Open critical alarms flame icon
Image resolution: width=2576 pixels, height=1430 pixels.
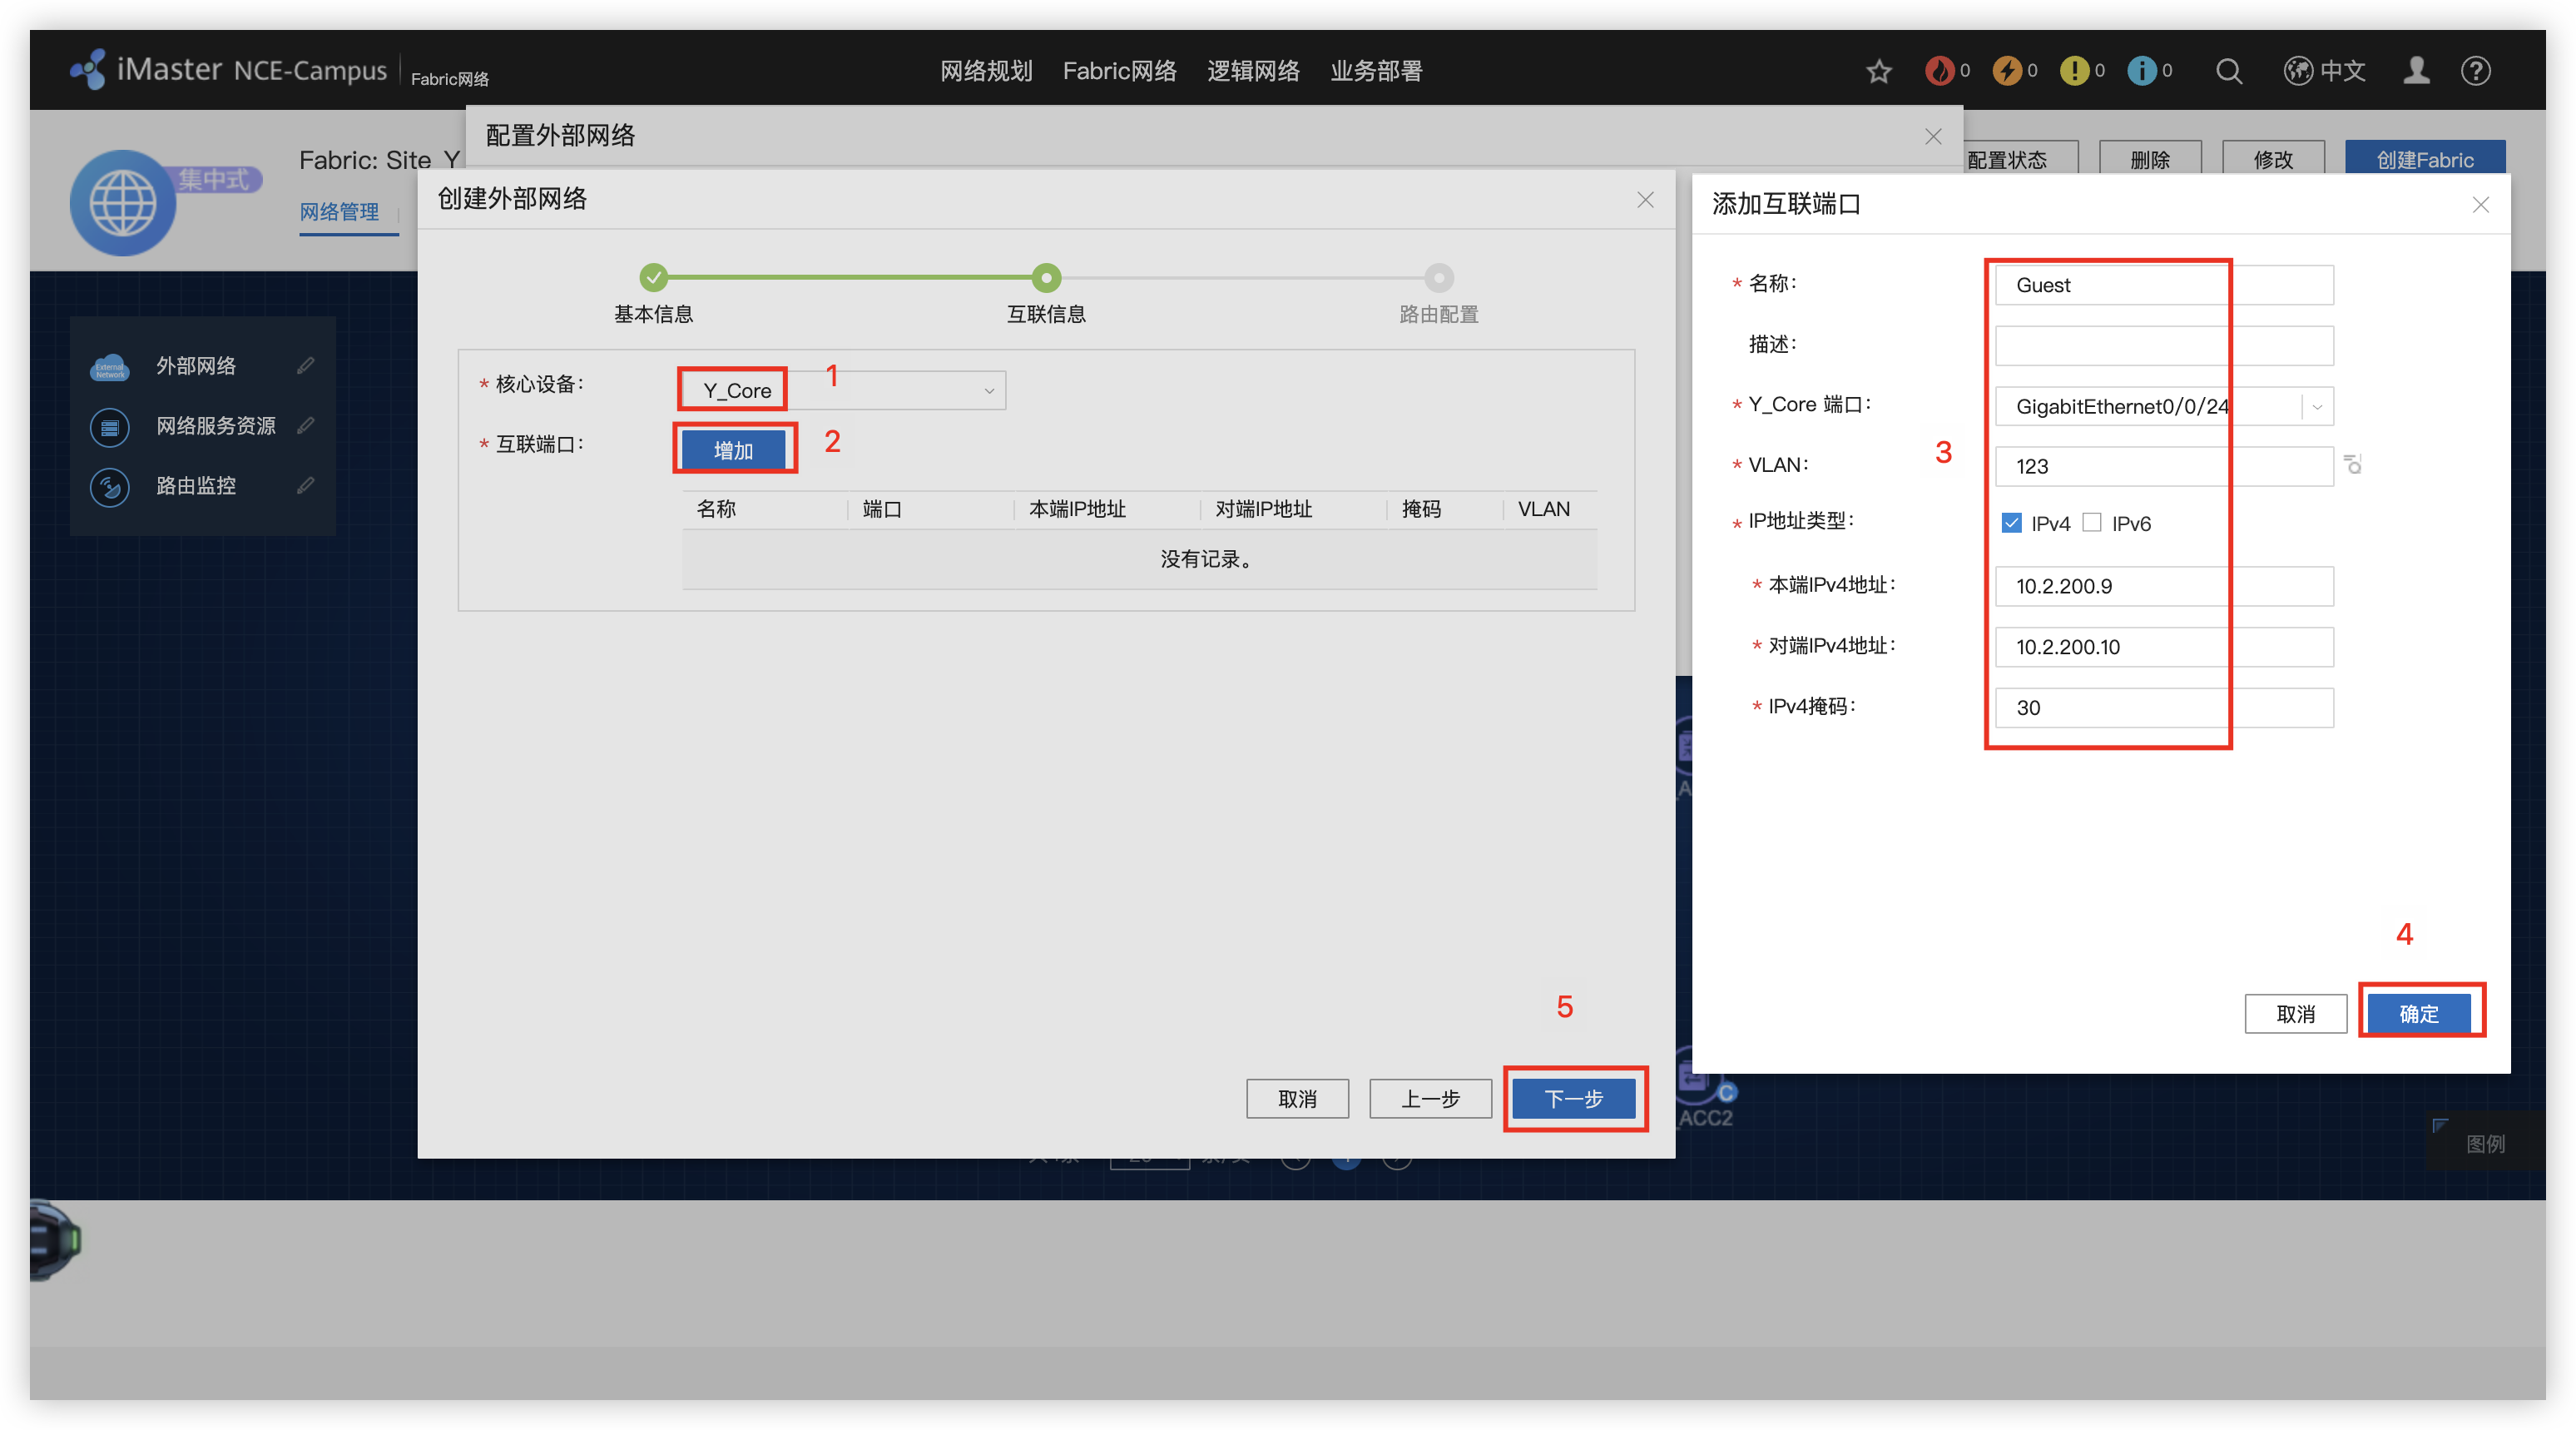click(x=1939, y=71)
